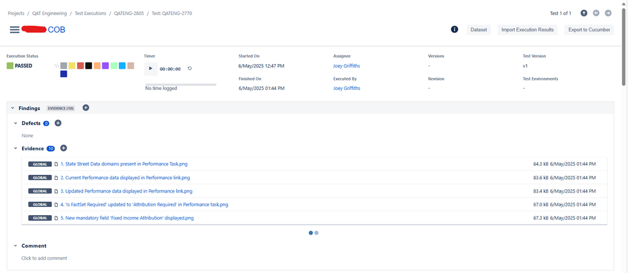The image size is (628, 273).
Task: Open evidence '3. Updated Performance data' file
Action: [x=126, y=191]
